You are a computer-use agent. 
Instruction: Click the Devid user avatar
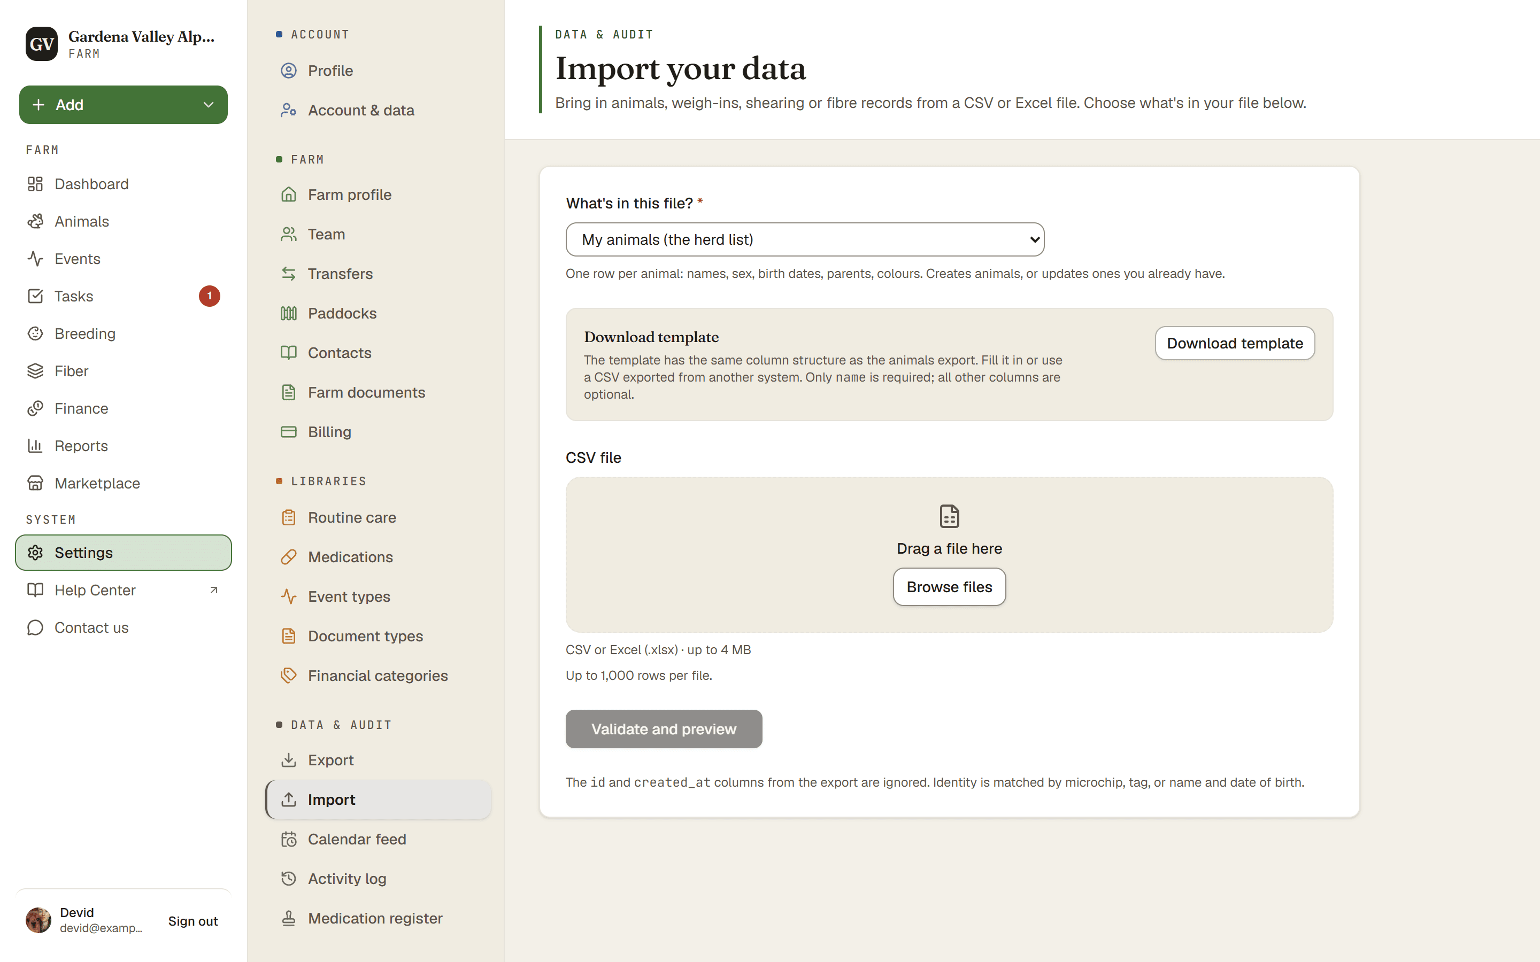pos(38,921)
